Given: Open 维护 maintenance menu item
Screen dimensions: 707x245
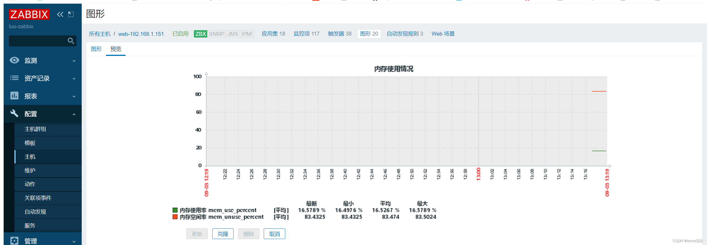Looking at the screenshot, I should [x=48, y=170].
